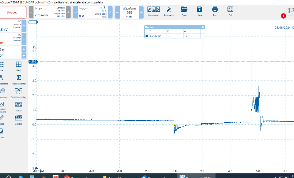Open the Actions tool
The width and height of the screenshot is (294, 178).
tap(19, 120)
